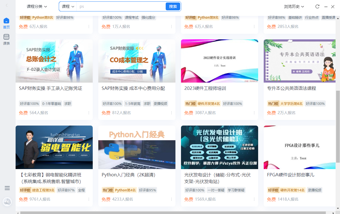Click the user avatar in sidebar
Image resolution: width=340 pixels, height=214 pixels.
tap(7, 201)
